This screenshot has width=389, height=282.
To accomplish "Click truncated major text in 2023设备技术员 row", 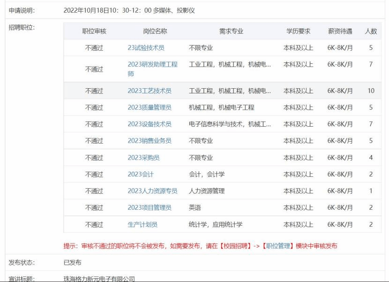I will click(x=230, y=124).
